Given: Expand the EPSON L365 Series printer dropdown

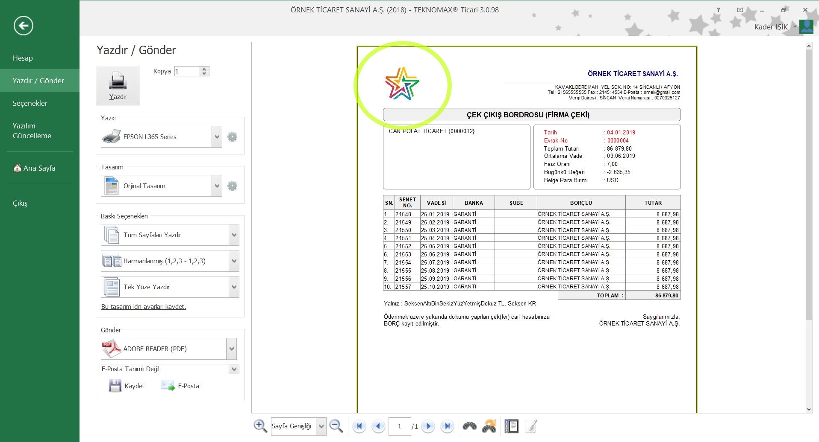Looking at the screenshot, I should [217, 137].
